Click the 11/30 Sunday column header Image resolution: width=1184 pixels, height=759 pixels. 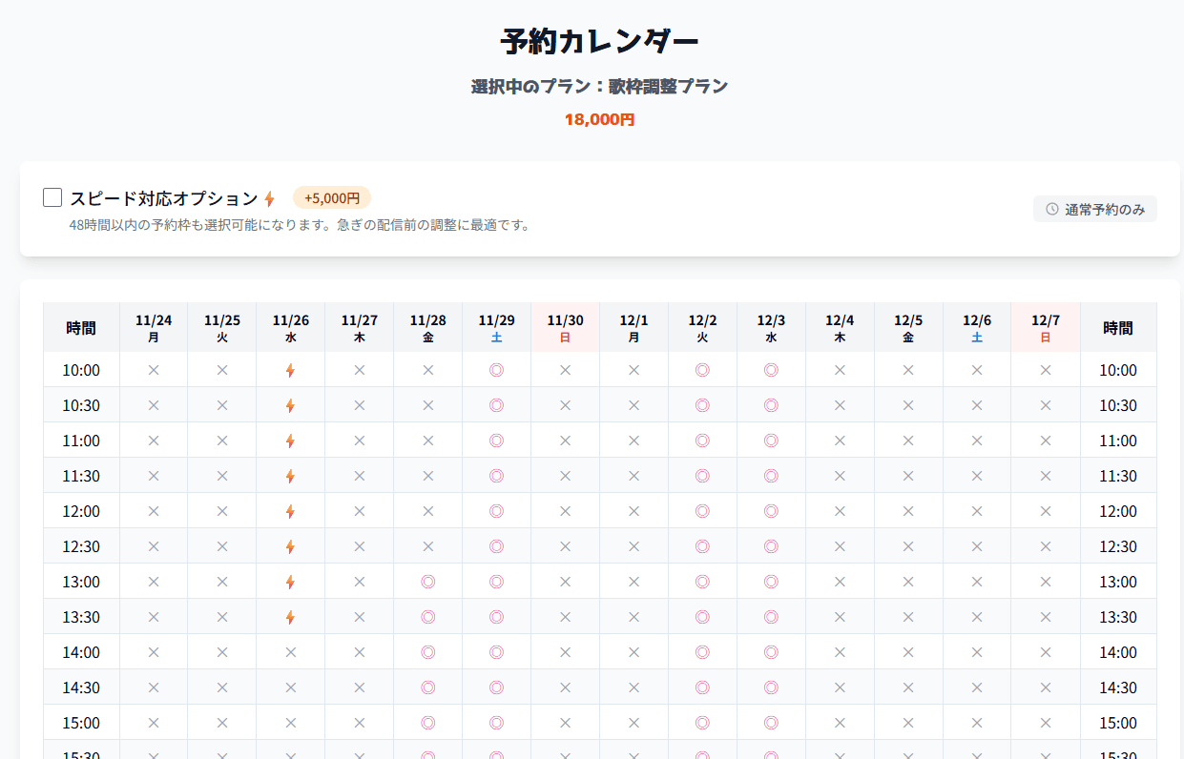(x=565, y=328)
